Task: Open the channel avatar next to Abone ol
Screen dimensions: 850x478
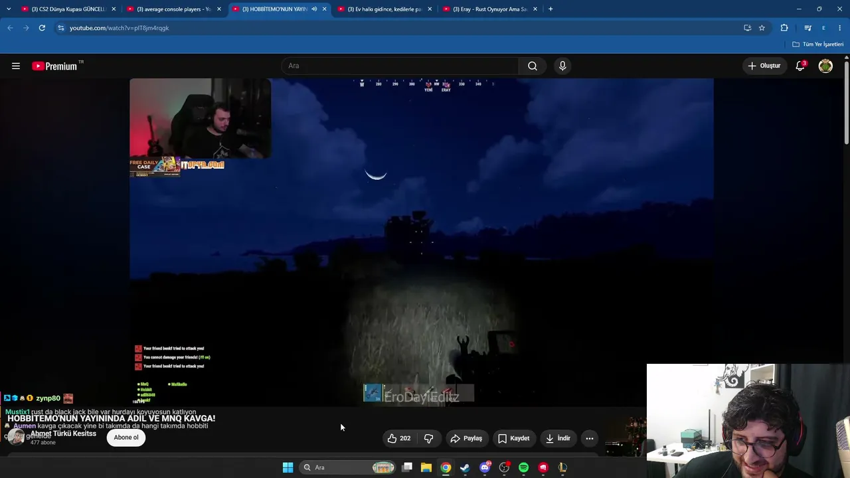Action: (16, 437)
